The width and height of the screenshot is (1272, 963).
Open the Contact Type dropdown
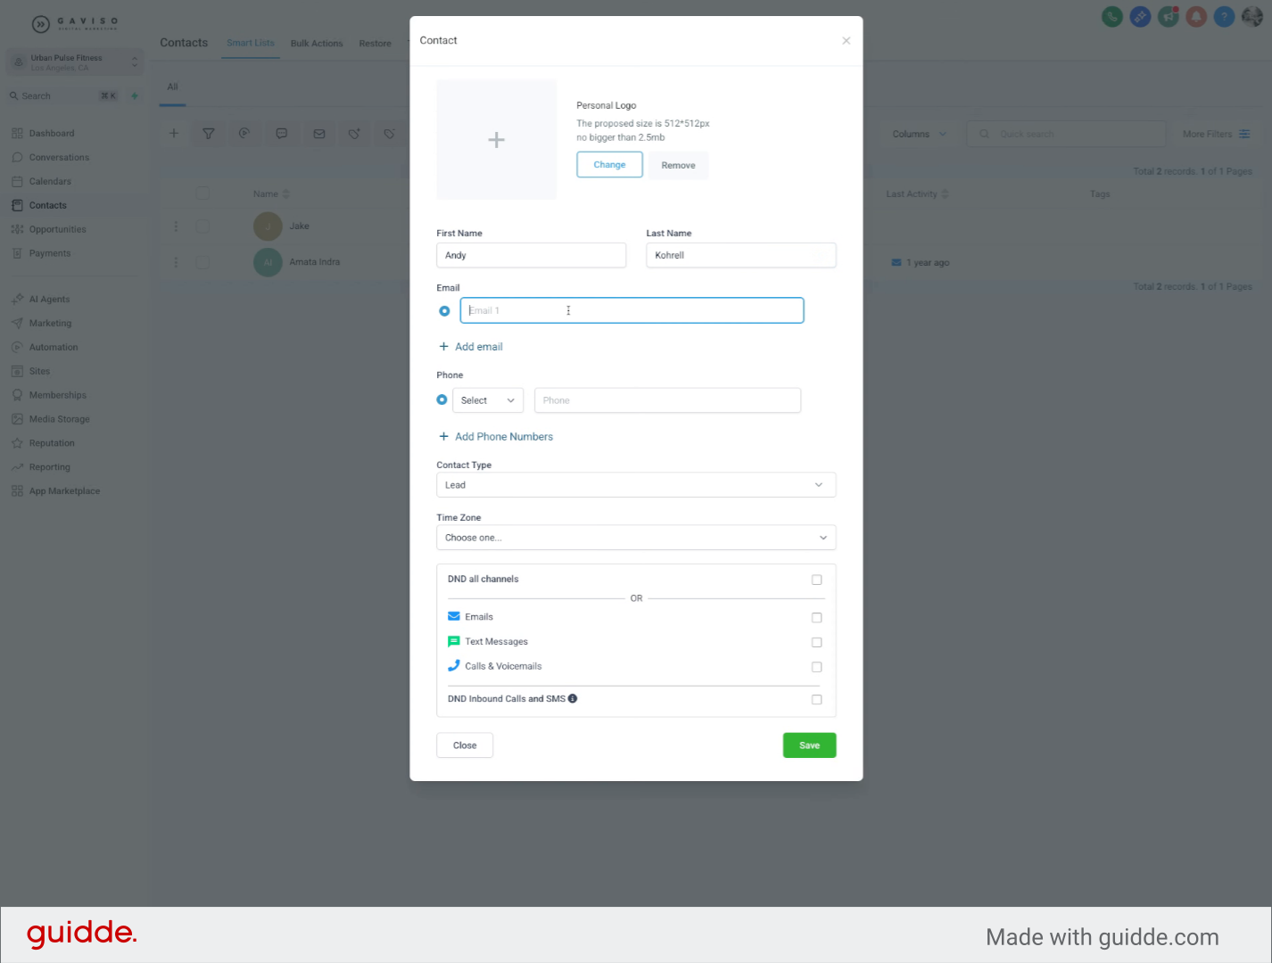636,485
